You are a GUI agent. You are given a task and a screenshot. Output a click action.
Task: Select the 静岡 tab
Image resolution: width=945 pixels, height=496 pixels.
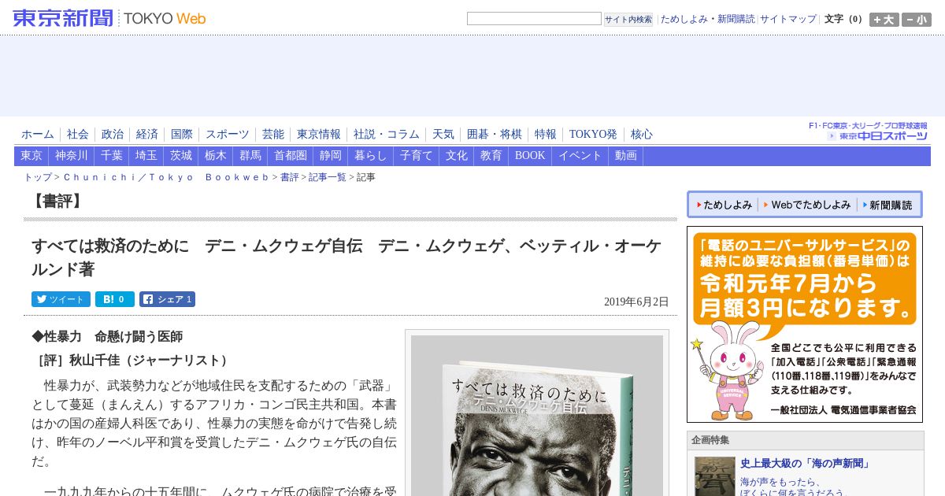pyautogui.click(x=331, y=156)
